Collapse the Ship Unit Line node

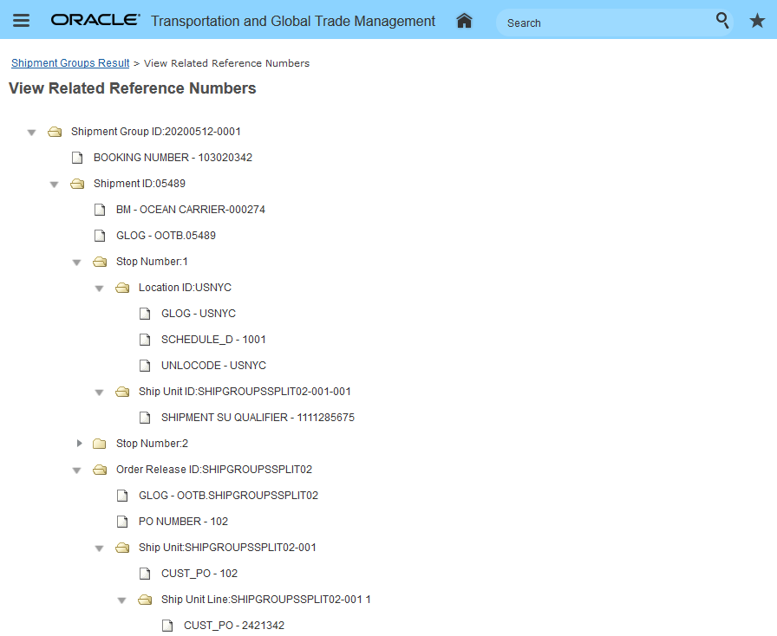click(x=121, y=600)
